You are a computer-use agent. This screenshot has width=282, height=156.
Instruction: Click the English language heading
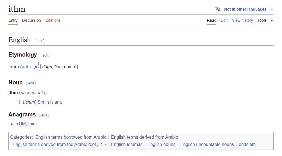[20, 40]
